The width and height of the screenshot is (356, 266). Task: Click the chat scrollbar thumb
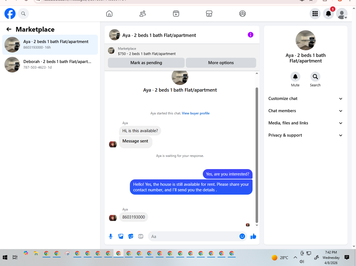[257, 155]
